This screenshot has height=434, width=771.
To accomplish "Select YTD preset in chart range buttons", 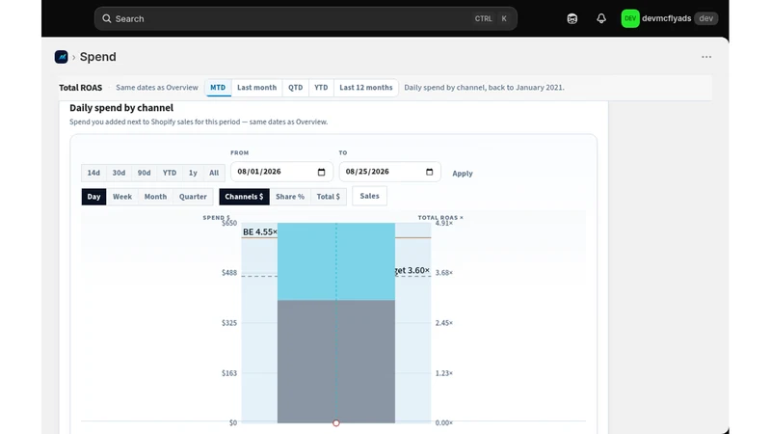I will tap(170, 173).
